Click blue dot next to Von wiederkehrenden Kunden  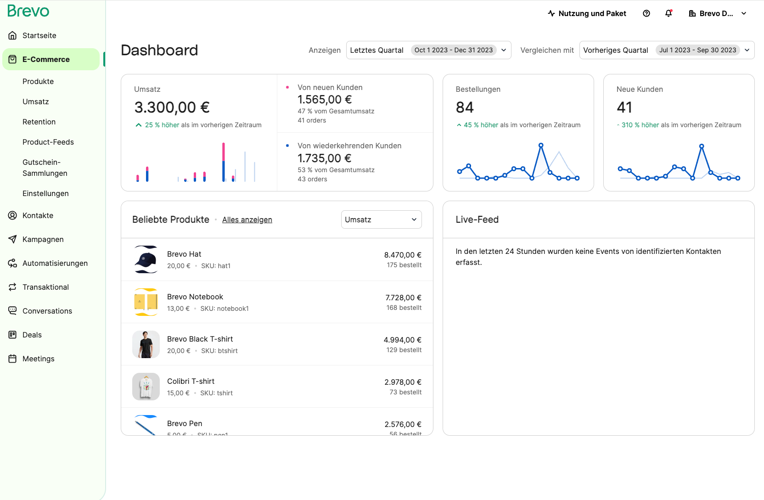(287, 146)
